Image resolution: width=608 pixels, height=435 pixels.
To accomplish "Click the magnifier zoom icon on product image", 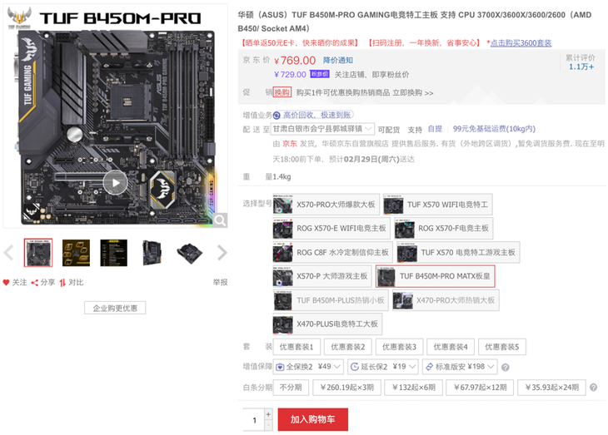I will [220, 220].
